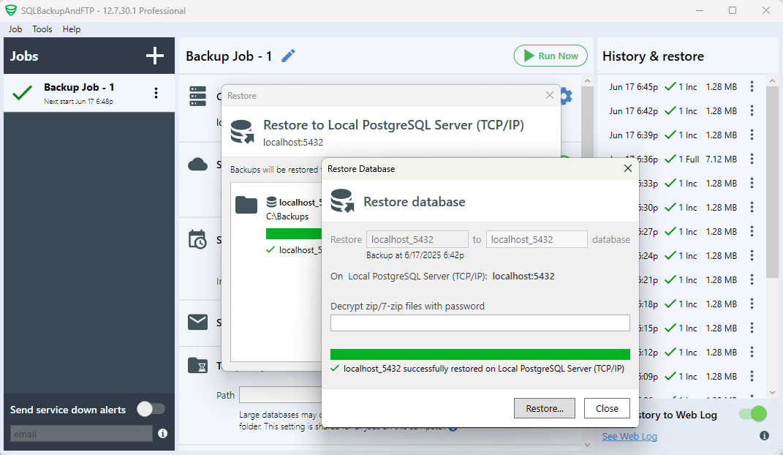Click the database server section icon
Viewport: 783px width, 455px height.
pyautogui.click(x=197, y=96)
